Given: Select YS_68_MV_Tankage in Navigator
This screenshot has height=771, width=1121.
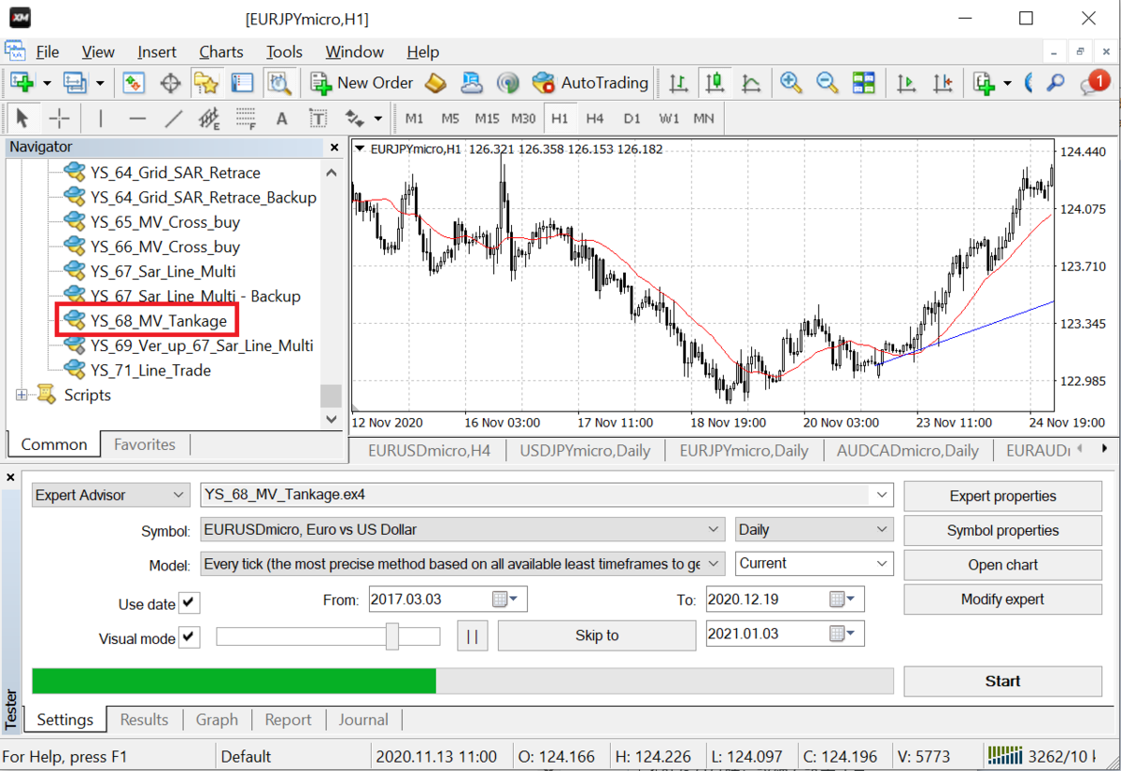Looking at the screenshot, I should pyautogui.click(x=158, y=321).
